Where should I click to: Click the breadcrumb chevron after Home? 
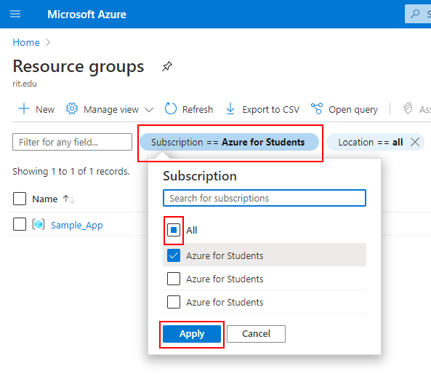(x=48, y=42)
